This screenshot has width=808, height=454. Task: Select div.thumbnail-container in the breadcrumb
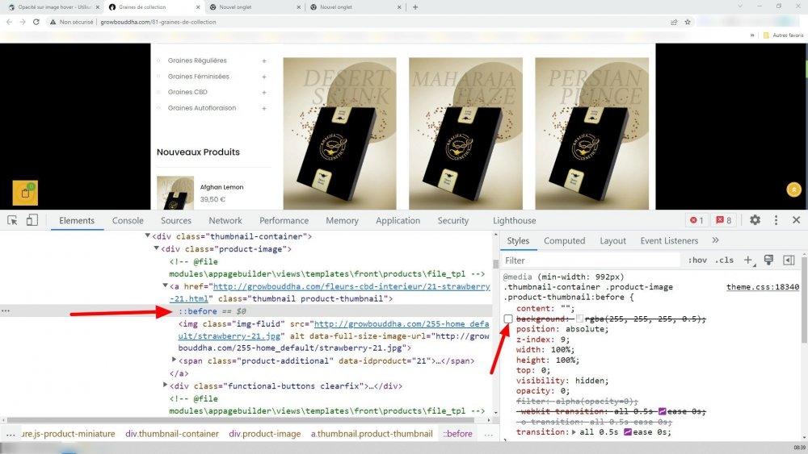[172, 433]
